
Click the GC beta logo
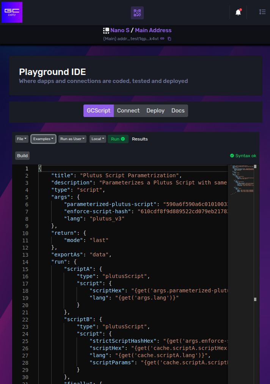tap(12, 12)
